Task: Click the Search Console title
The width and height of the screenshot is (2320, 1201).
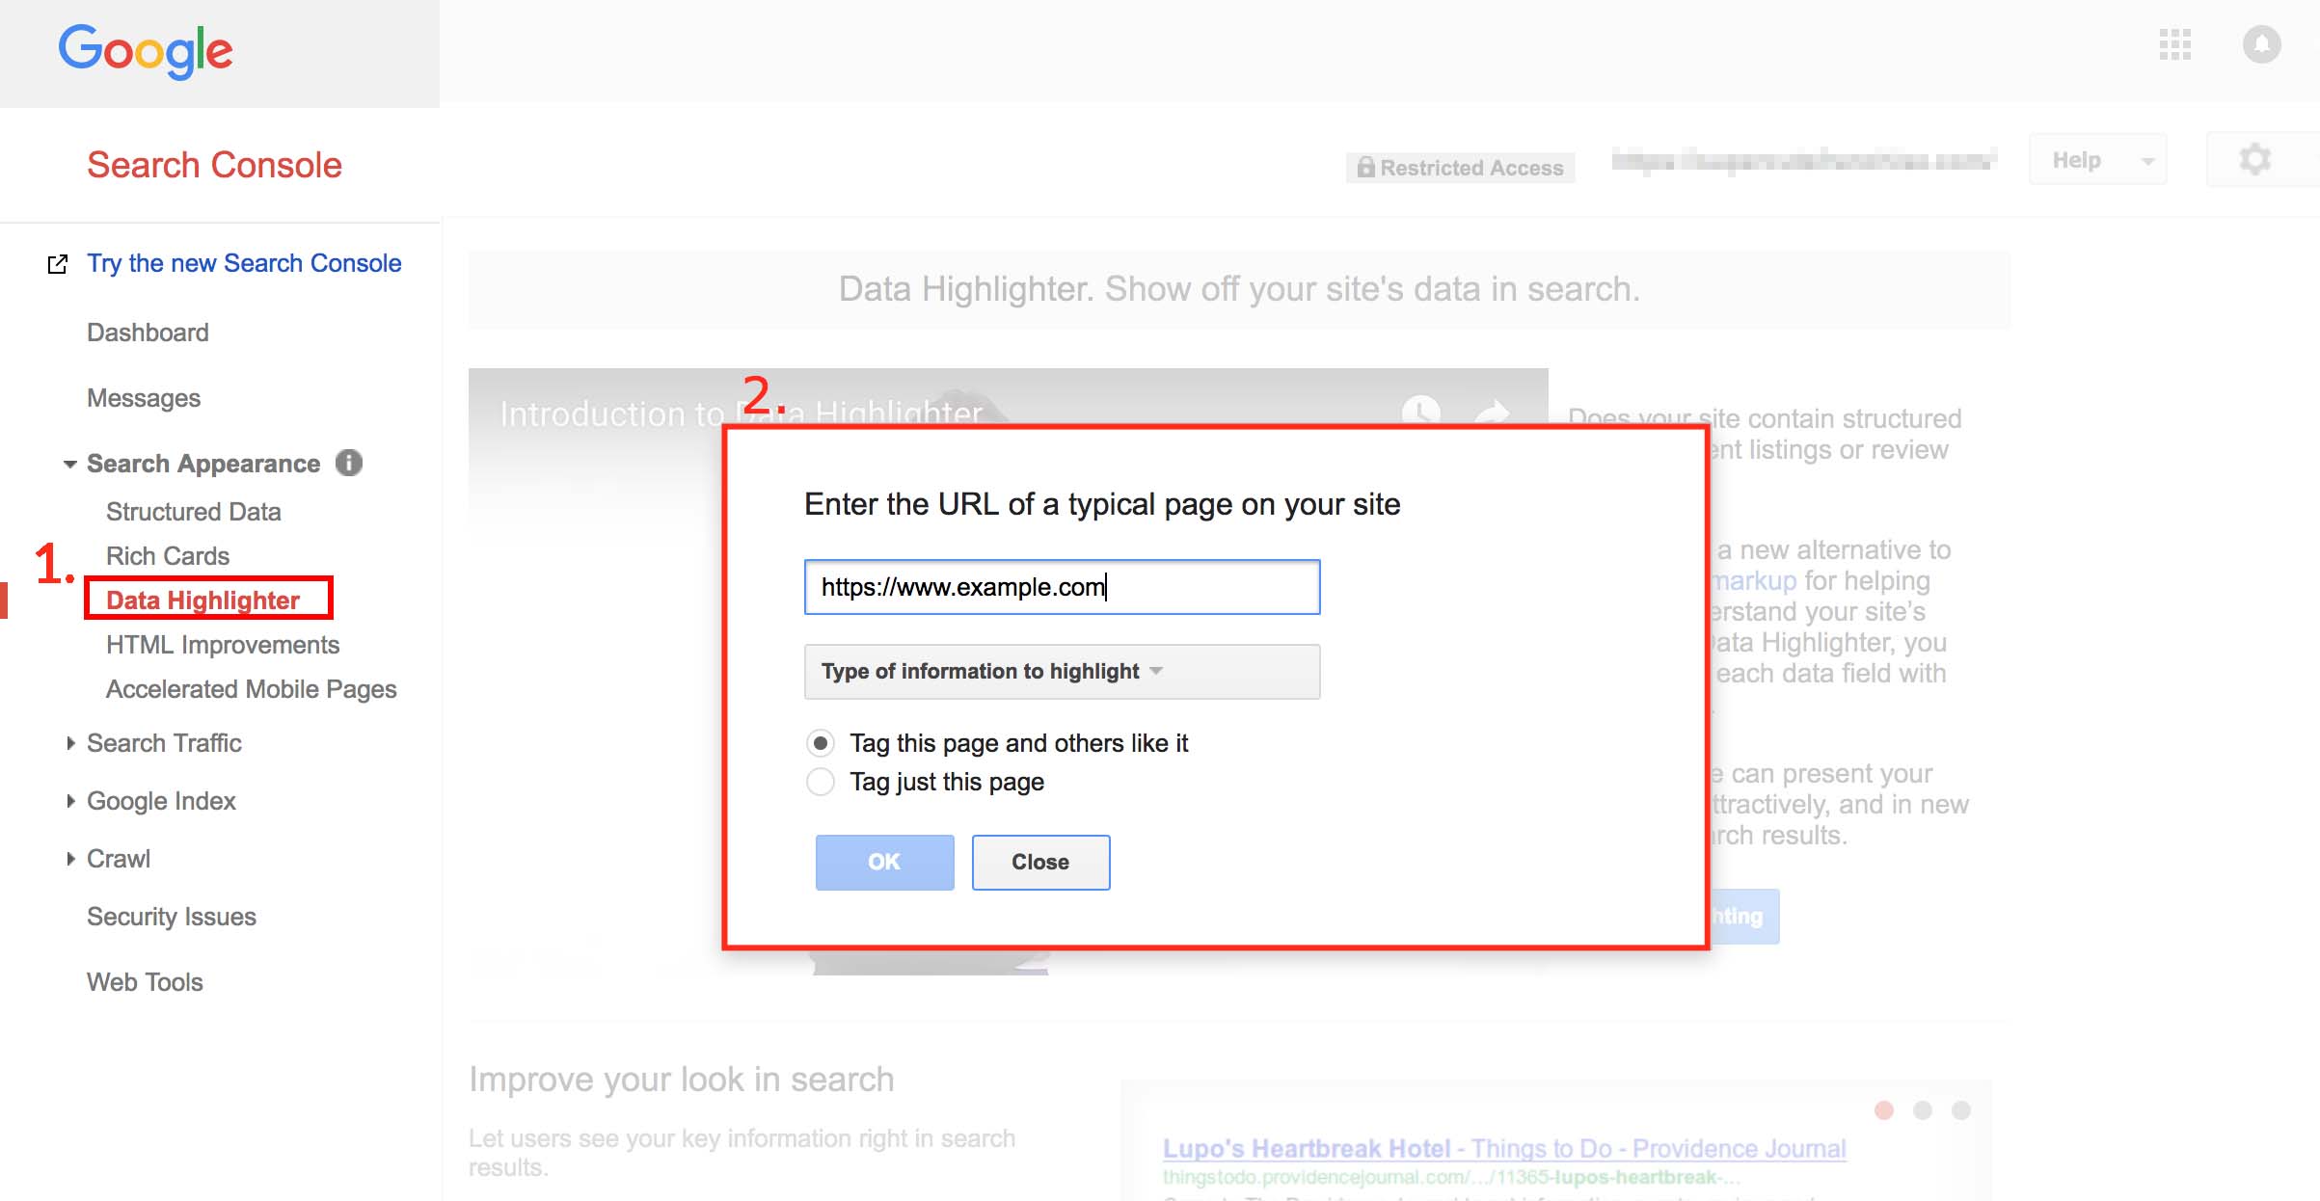Action: (x=214, y=165)
